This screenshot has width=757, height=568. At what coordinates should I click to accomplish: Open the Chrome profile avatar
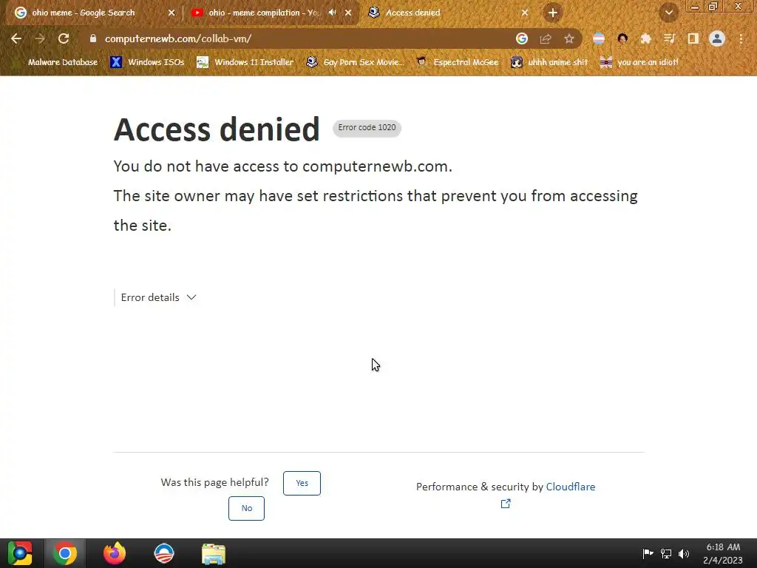tap(717, 38)
